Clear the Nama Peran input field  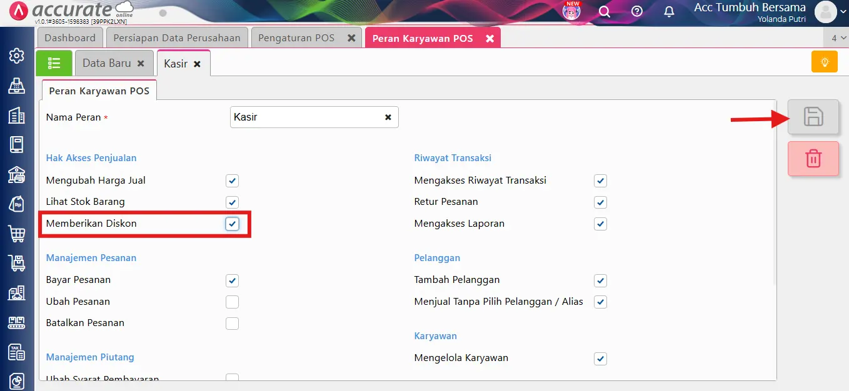pos(388,117)
